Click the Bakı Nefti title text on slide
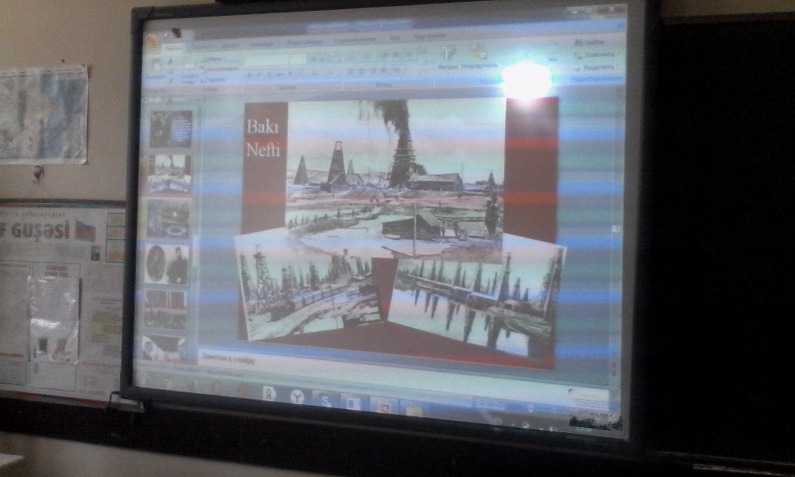 (x=263, y=138)
